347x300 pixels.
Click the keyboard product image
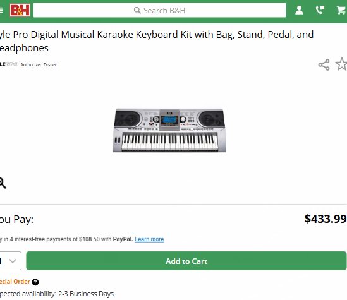[x=169, y=130]
